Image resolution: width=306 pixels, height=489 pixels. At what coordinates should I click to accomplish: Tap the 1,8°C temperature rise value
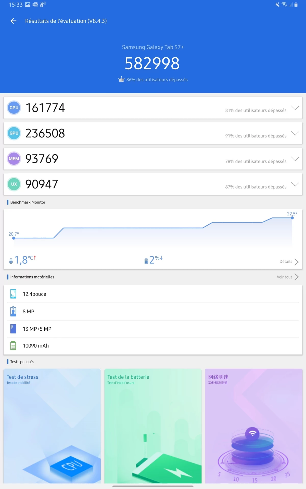pos(25,260)
